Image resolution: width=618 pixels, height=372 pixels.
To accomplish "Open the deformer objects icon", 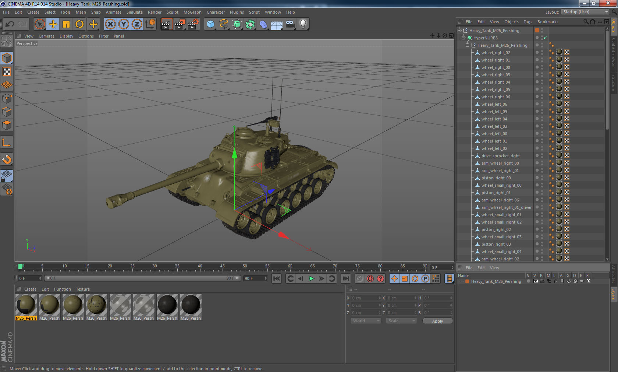I will coord(263,24).
